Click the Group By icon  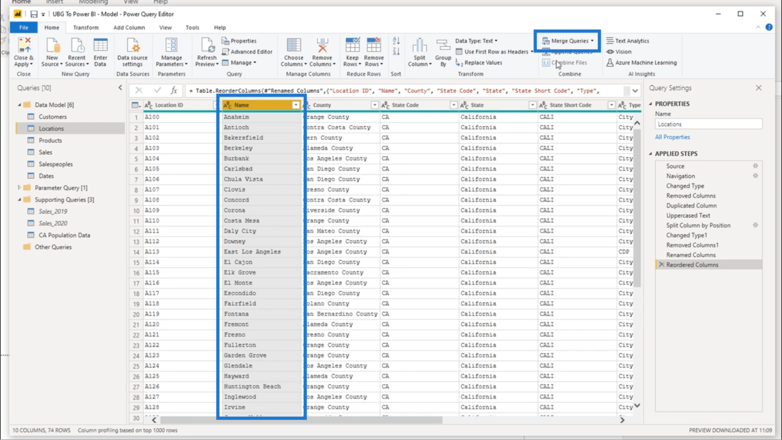click(443, 46)
